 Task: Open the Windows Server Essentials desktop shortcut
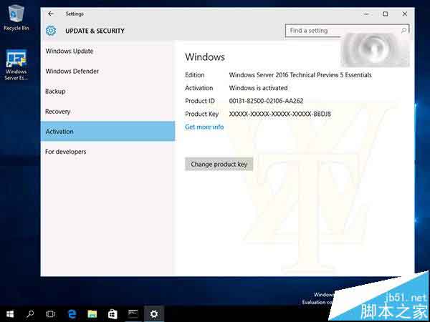(x=16, y=65)
